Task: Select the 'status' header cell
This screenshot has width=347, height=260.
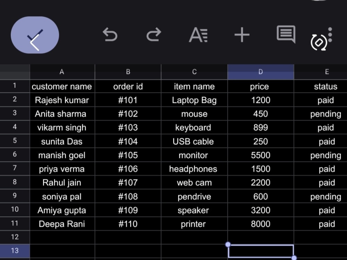Action: (x=321, y=86)
